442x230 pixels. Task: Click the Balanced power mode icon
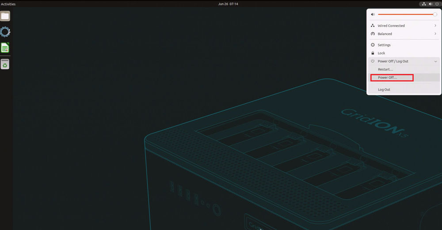(x=373, y=34)
